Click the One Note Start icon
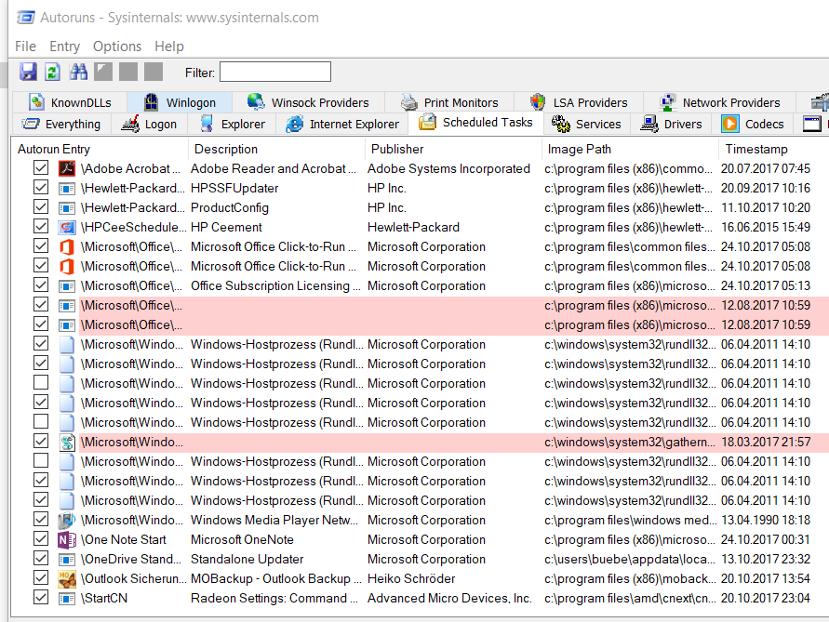This screenshot has height=622, width=829. tap(67, 539)
